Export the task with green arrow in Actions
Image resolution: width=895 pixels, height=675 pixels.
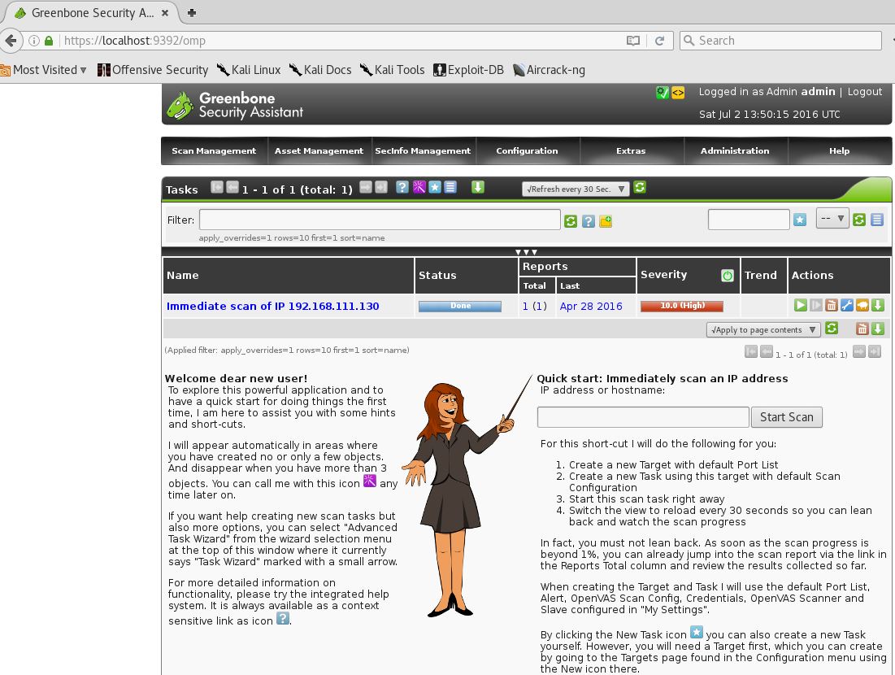click(x=878, y=305)
